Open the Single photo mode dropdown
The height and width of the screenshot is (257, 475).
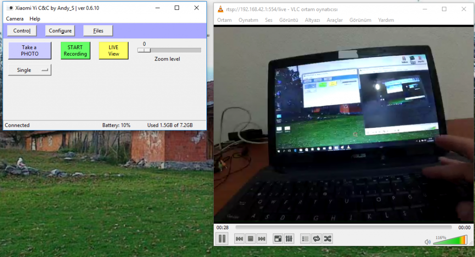point(30,70)
